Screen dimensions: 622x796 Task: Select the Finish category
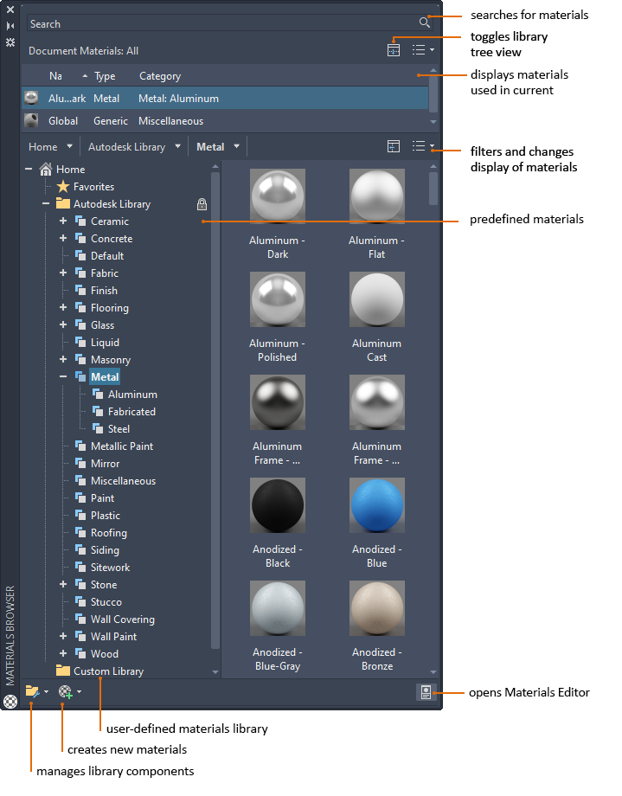tap(104, 291)
